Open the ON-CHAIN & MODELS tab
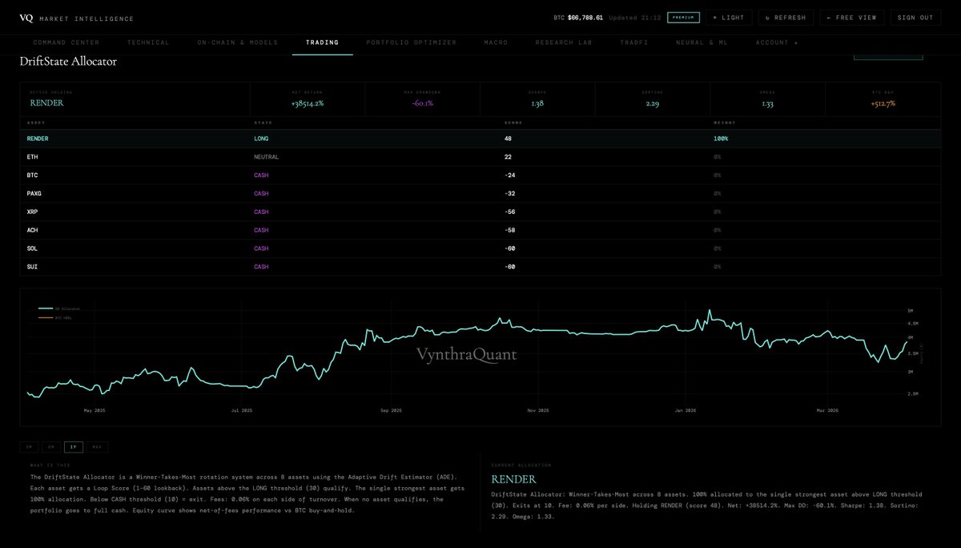 237,42
